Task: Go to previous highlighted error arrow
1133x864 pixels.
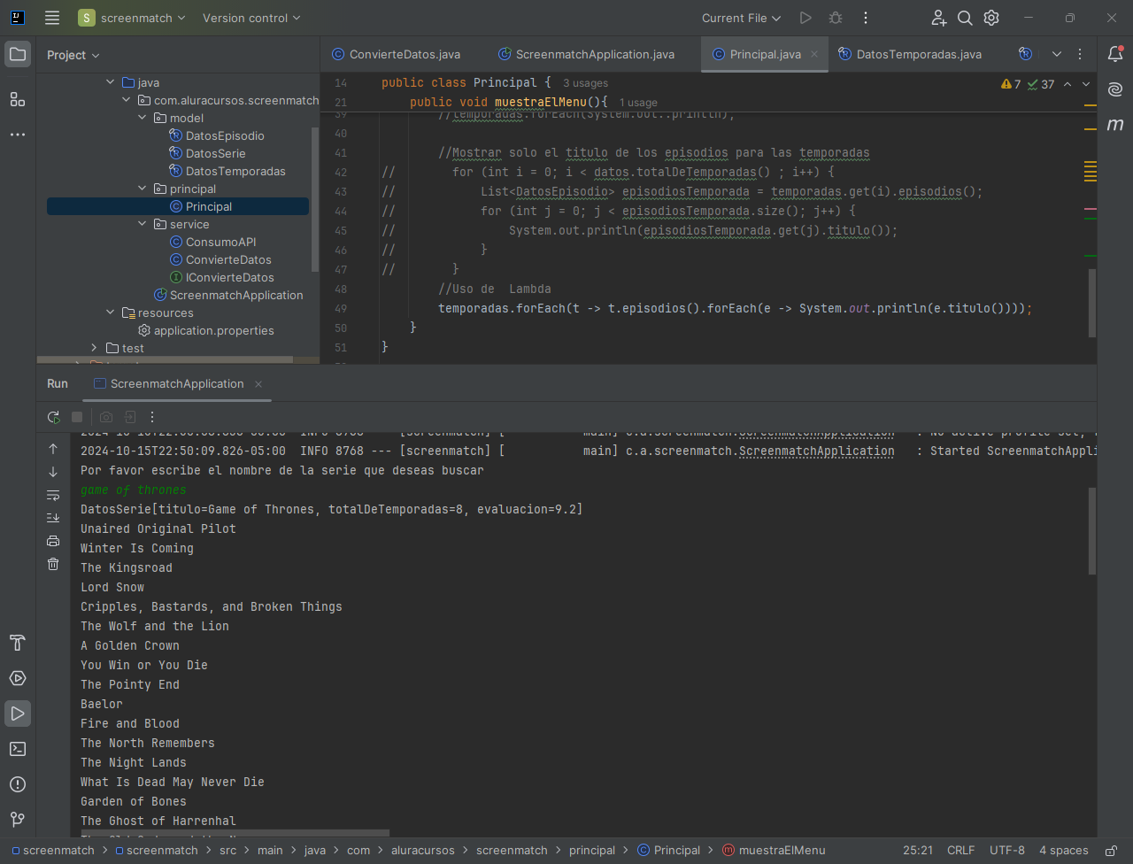Action: pyautogui.click(x=1067, y=84)
